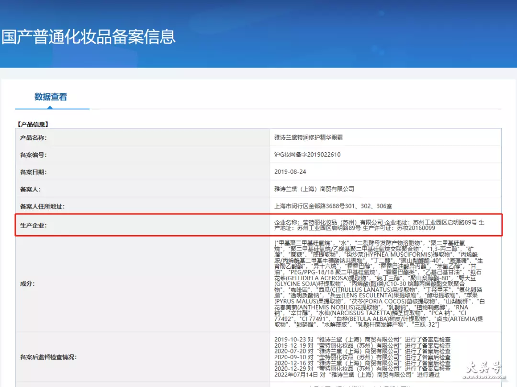Select the 2022年07月14日 inspection passed line
517x387 pixels.
click(357, 375)
